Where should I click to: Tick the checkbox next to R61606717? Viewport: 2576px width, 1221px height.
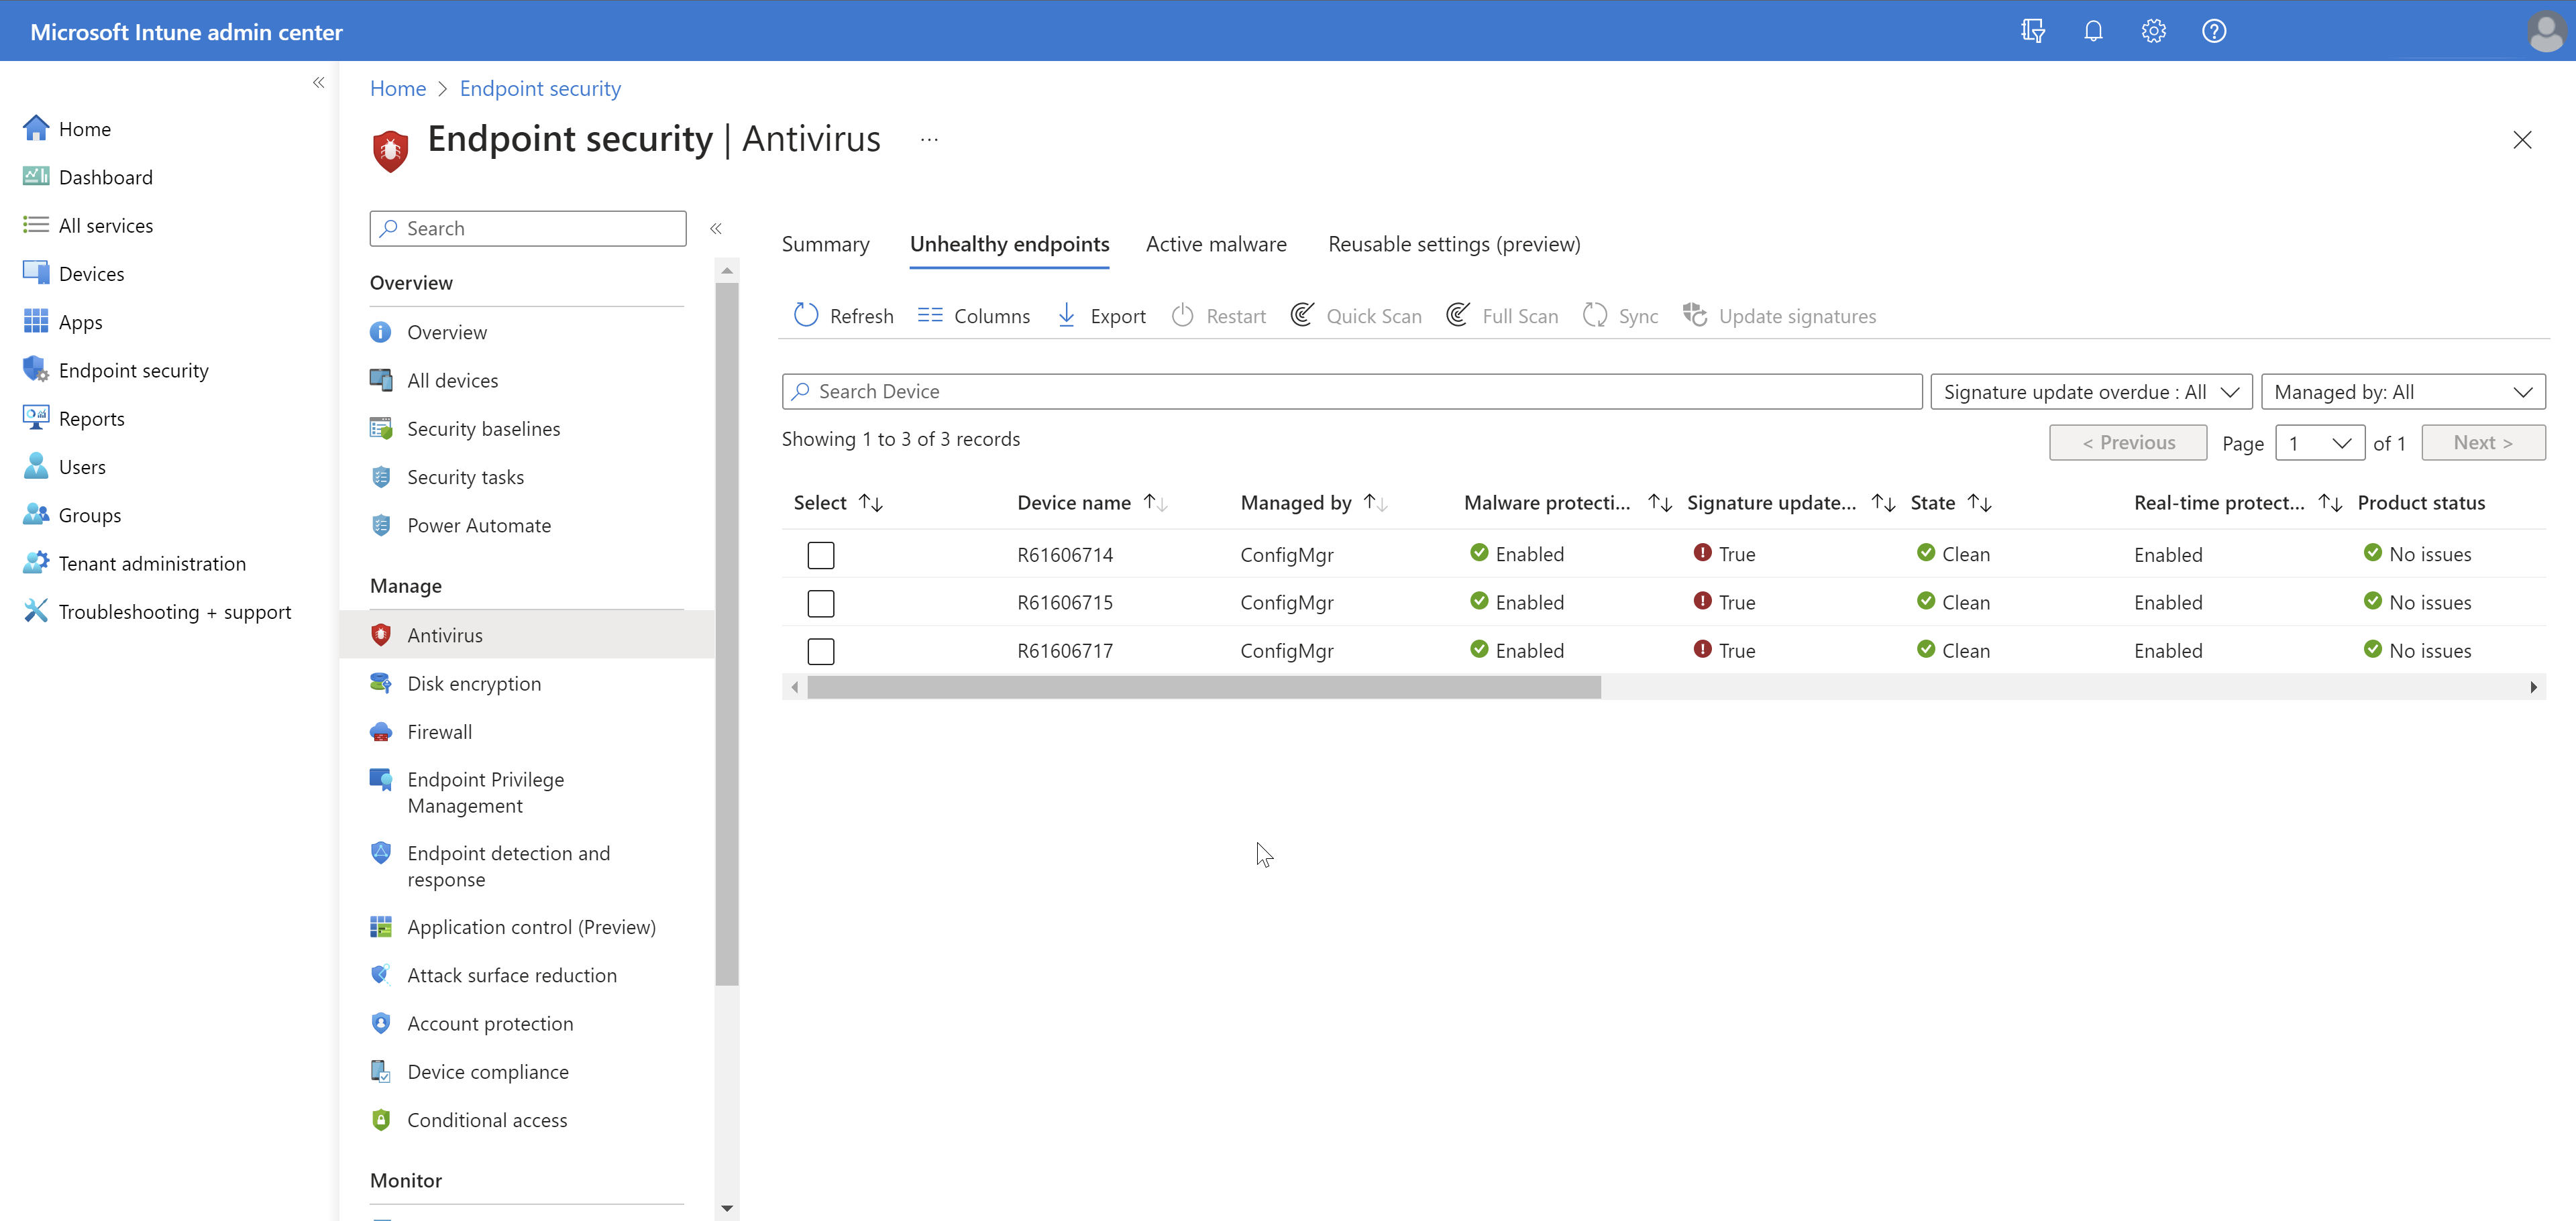click(821, 650)
